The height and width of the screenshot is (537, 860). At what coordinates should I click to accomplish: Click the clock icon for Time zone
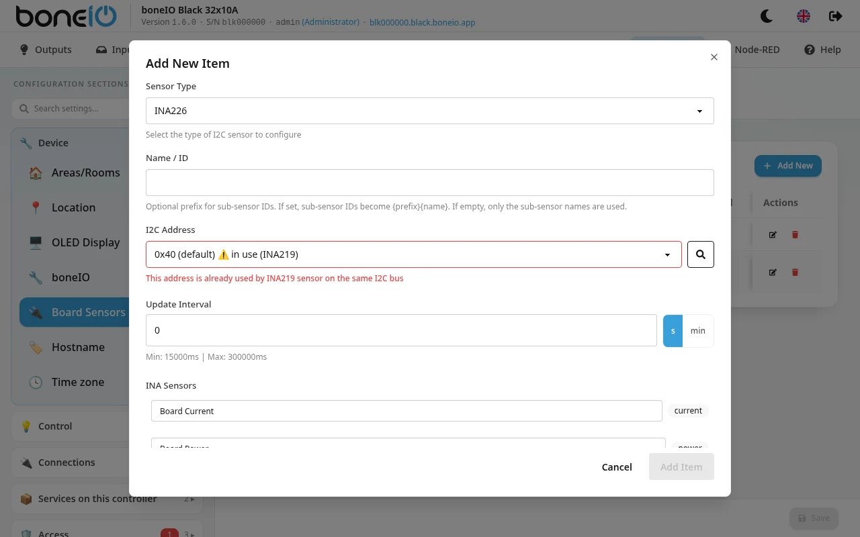coord(36,382)
